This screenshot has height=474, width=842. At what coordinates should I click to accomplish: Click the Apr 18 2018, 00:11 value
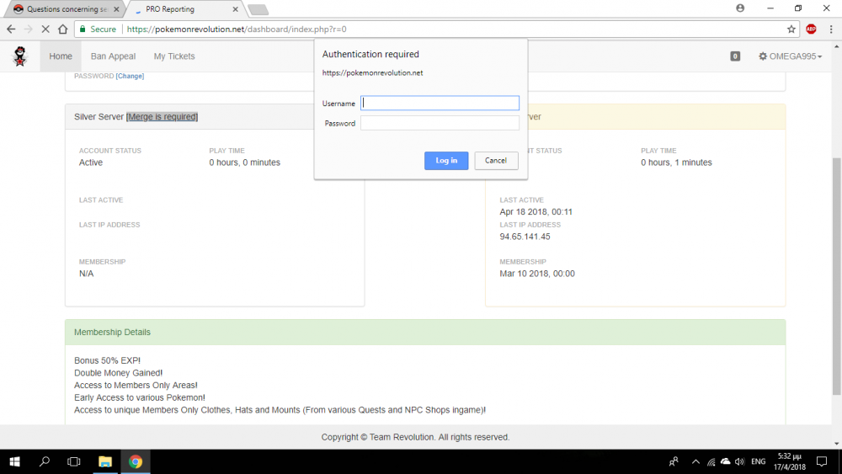click(x=536, y=212)
